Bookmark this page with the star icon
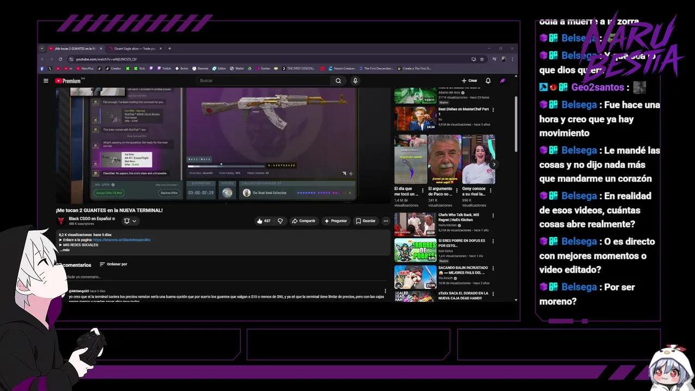 point(482,59)
